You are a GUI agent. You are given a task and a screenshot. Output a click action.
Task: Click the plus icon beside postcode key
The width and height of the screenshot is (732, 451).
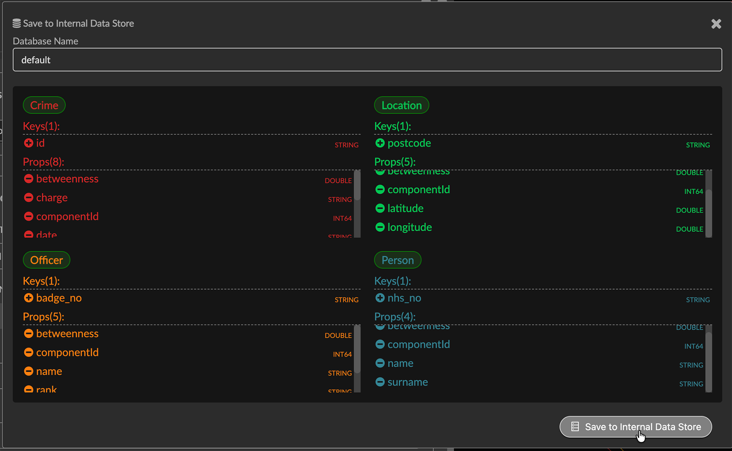[380, 143]
